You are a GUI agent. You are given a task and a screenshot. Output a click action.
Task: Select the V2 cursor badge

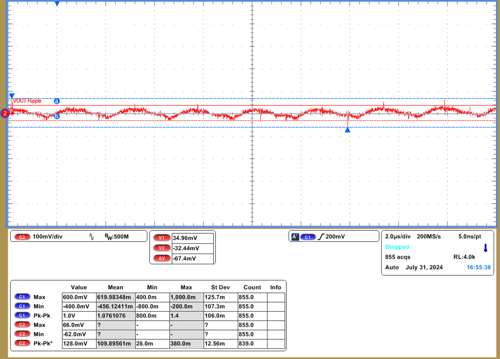pyautogui.click(x=161, y=248)
